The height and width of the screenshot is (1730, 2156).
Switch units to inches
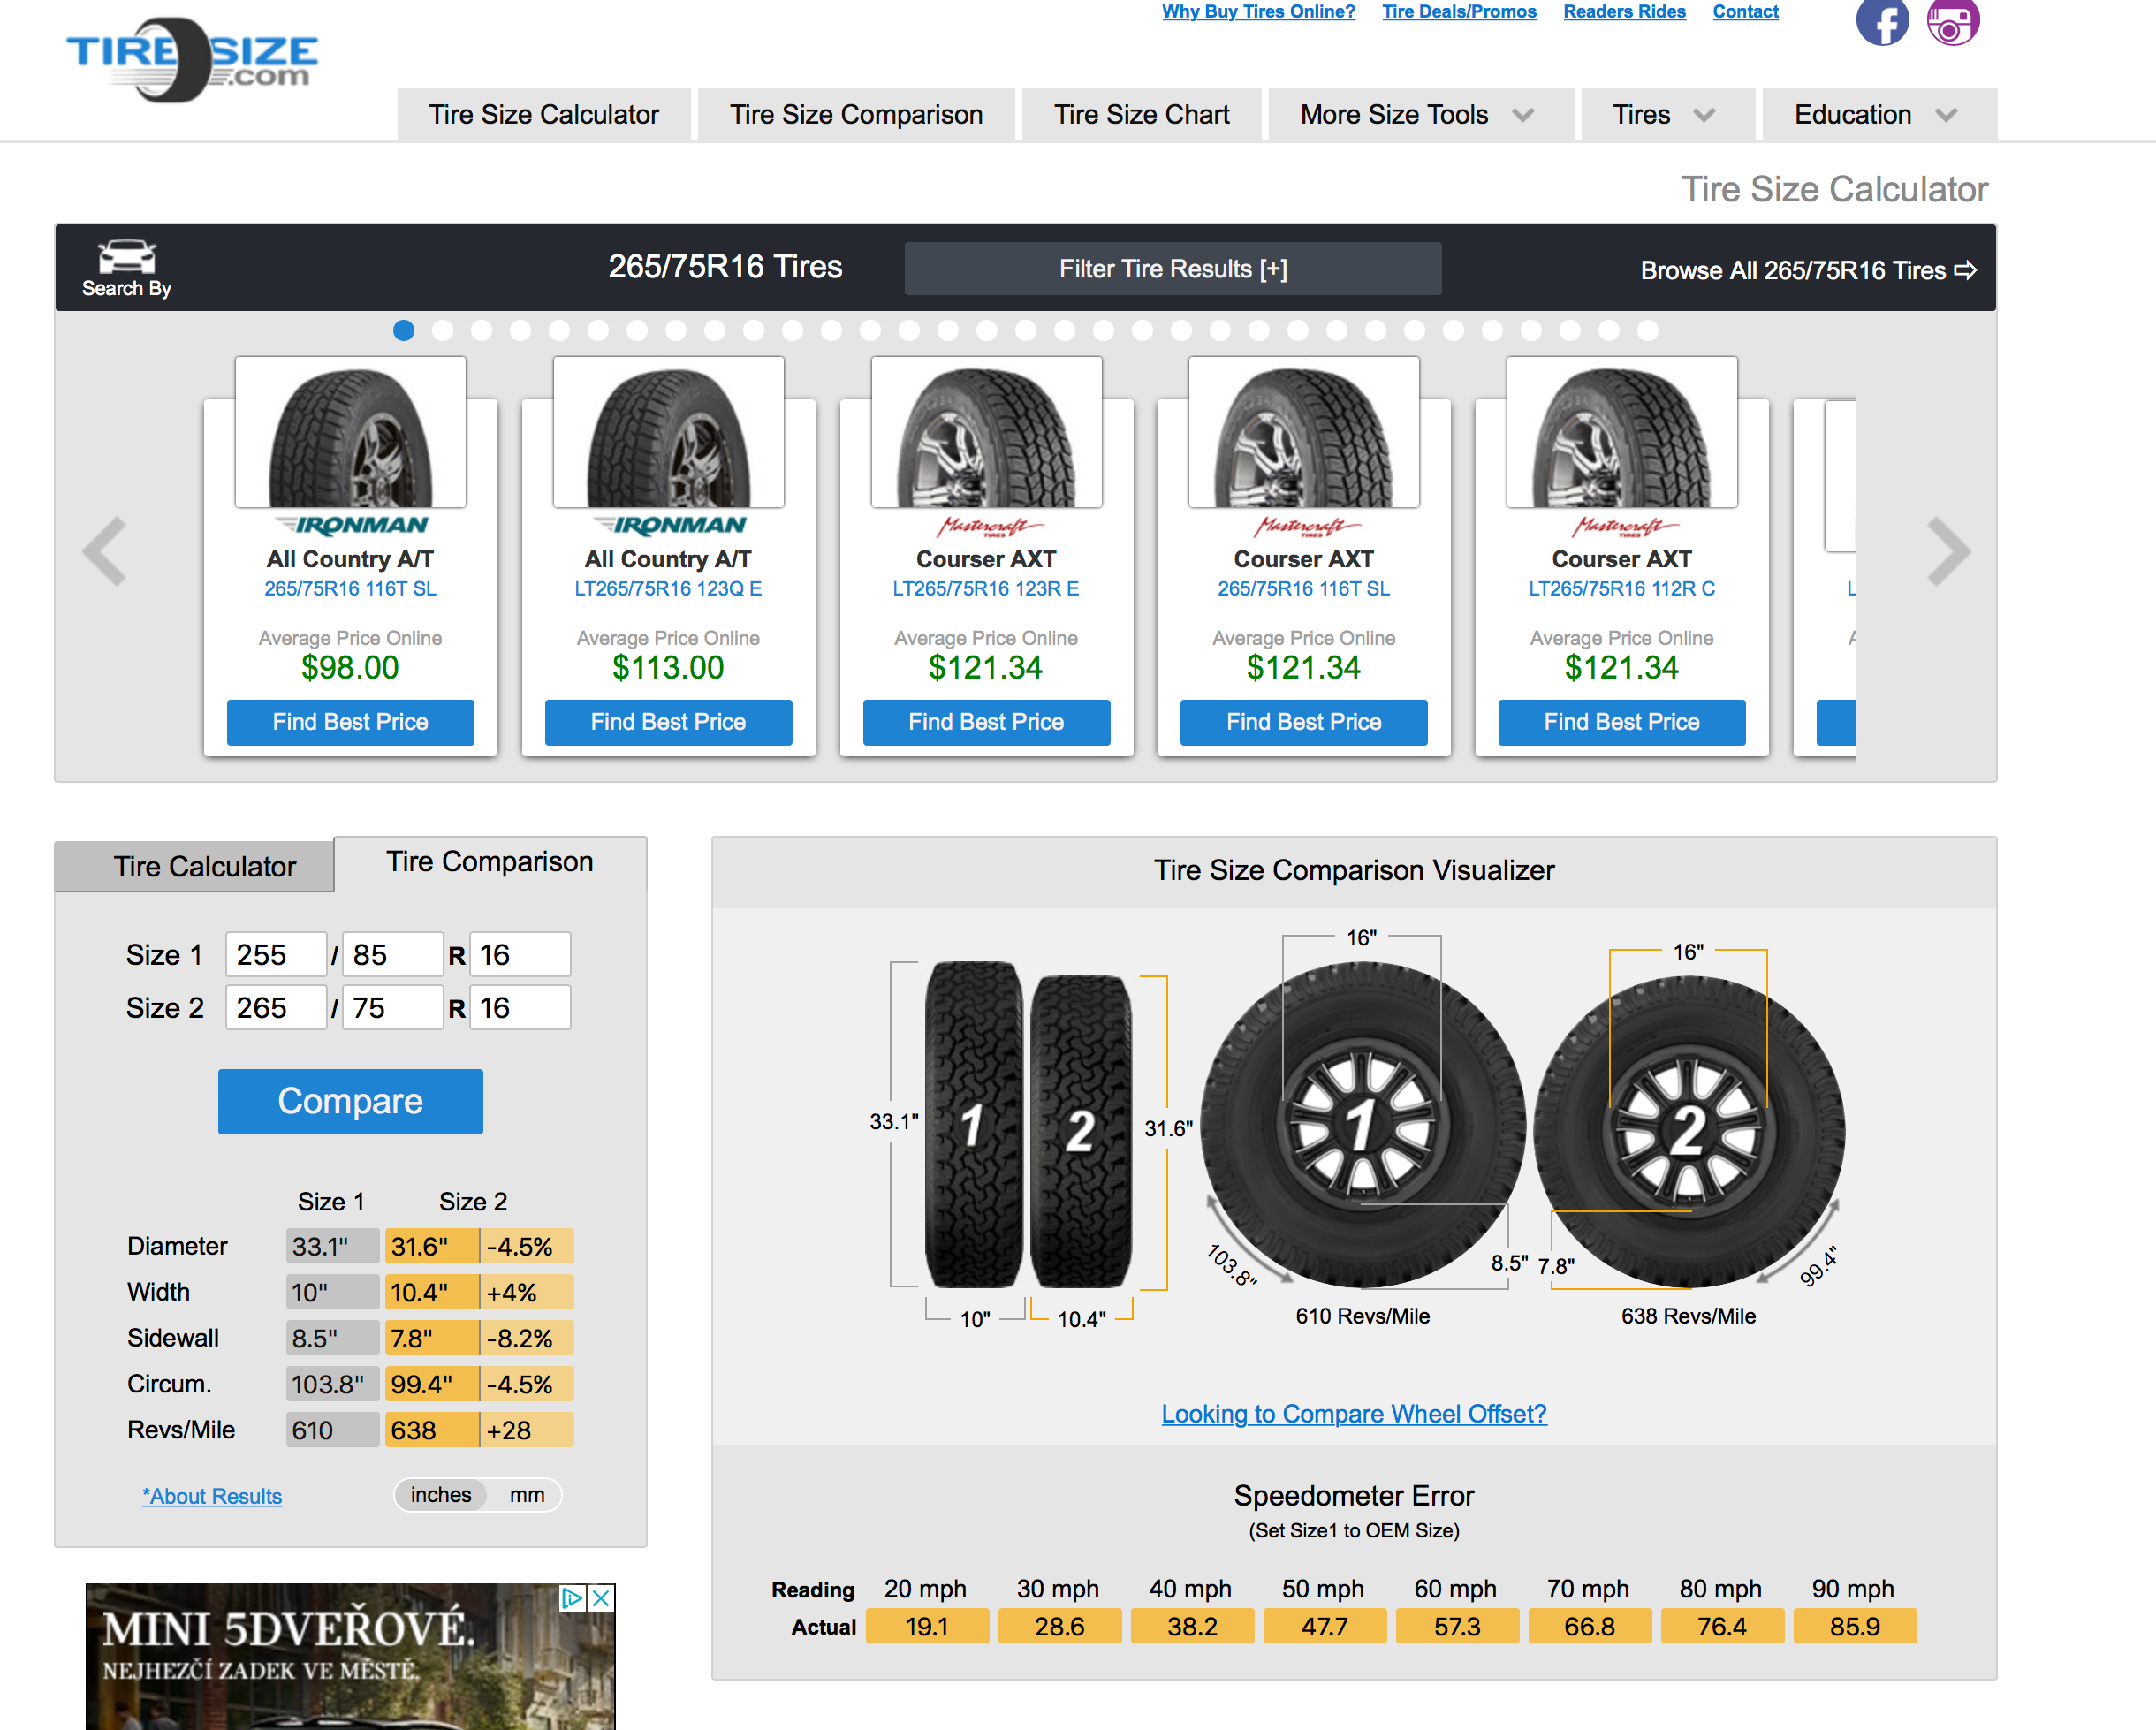[x=440, y=1494]
